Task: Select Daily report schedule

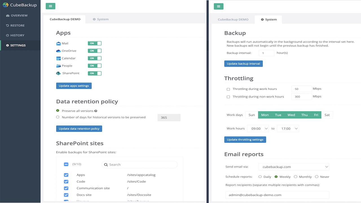Action: tap(260, 177)
